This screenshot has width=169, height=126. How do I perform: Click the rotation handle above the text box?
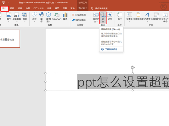point(133,67)
